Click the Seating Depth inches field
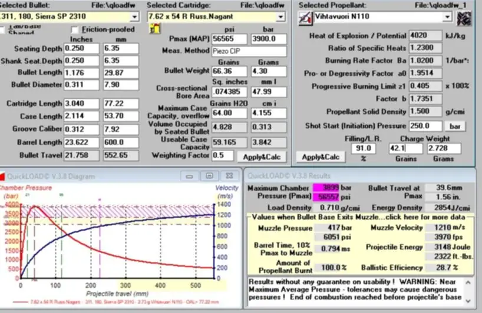 [x=81, y=48]
